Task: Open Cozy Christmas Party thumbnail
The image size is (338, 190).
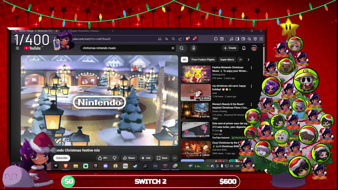Action: tap(196, 149)
